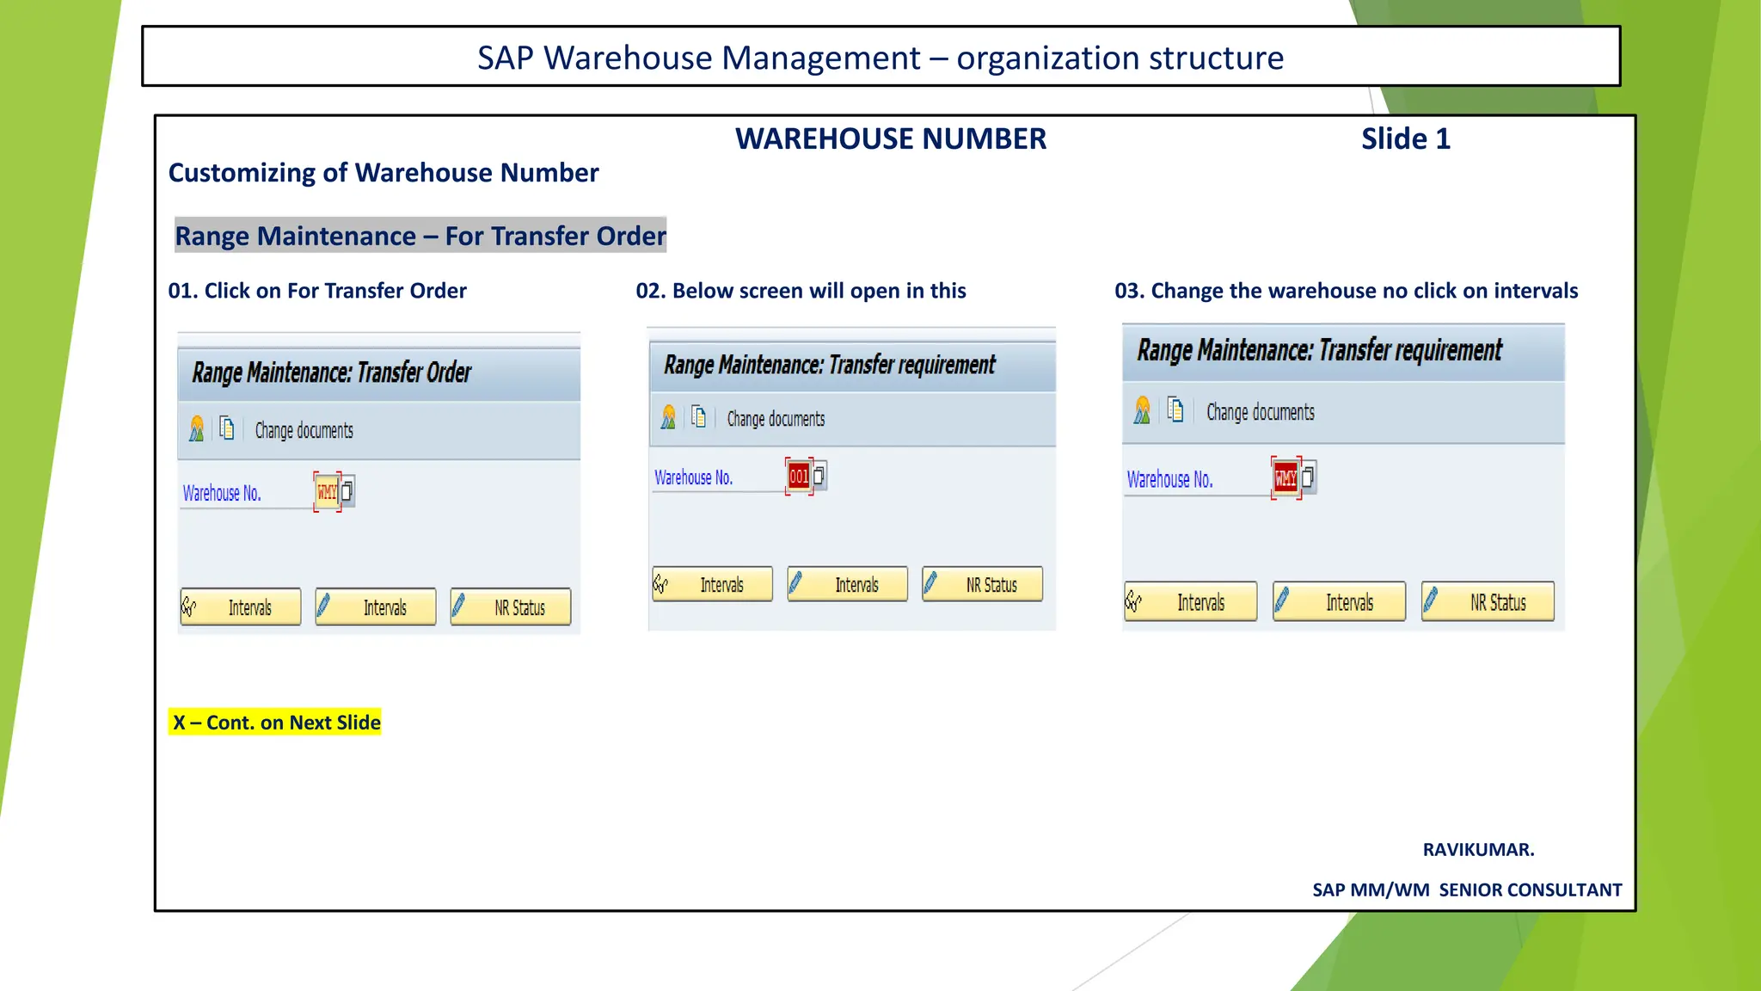Viewport: 1761px width, 991px height.
Task: Click 'SAP MM/WM SENIOR CONSULTANT' text
Action: [x=1467, y=890]
